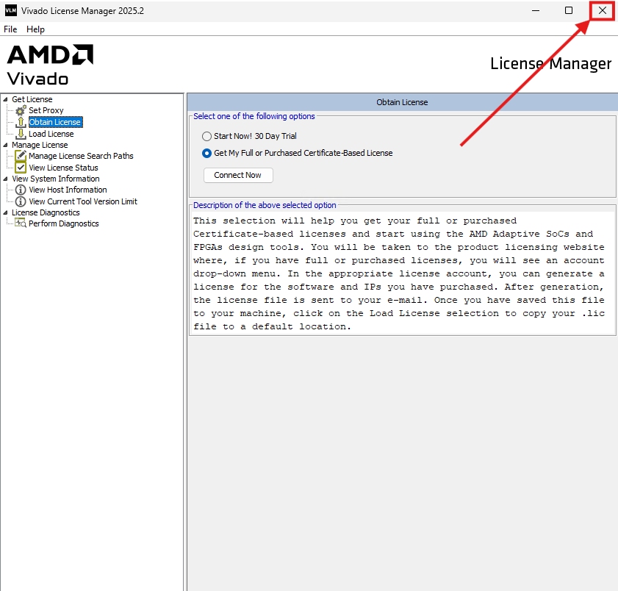
Task: Open the File menu
Action: point(10,29)
